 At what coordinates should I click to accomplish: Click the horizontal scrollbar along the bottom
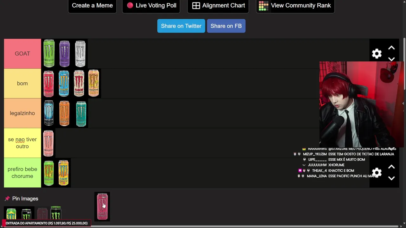click(200, 227)
